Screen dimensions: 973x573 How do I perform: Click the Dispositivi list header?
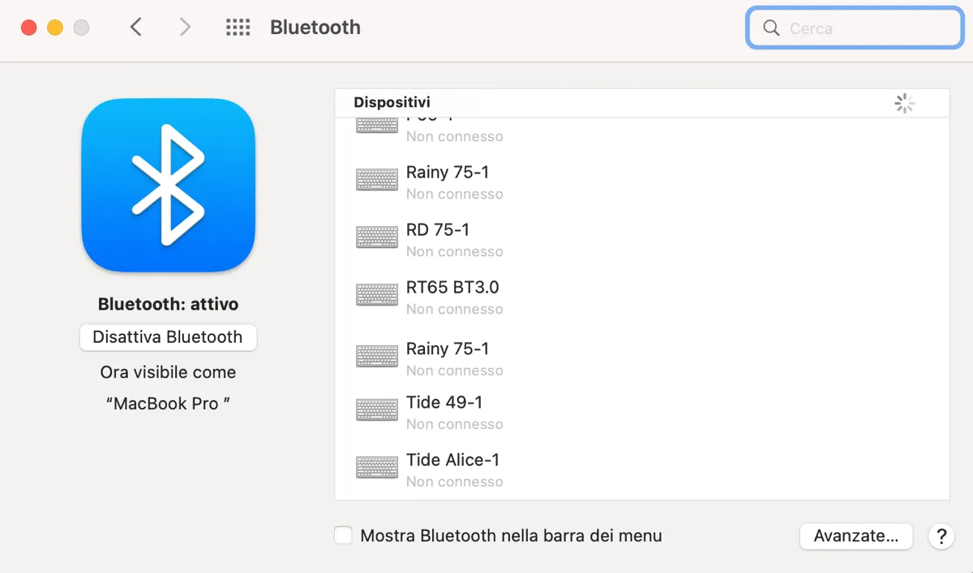642,103
